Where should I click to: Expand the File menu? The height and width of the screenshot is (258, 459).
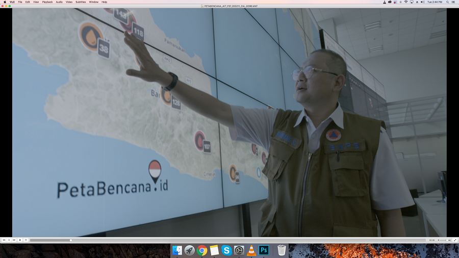[20, 2]
